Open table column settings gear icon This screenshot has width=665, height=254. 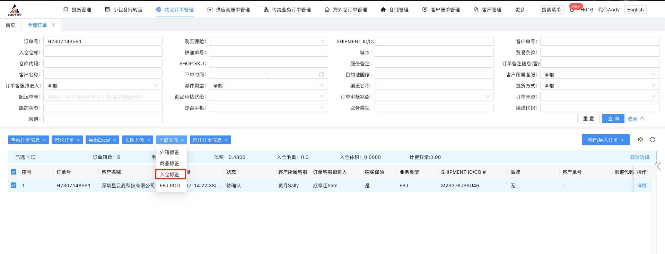pos(640,140)
